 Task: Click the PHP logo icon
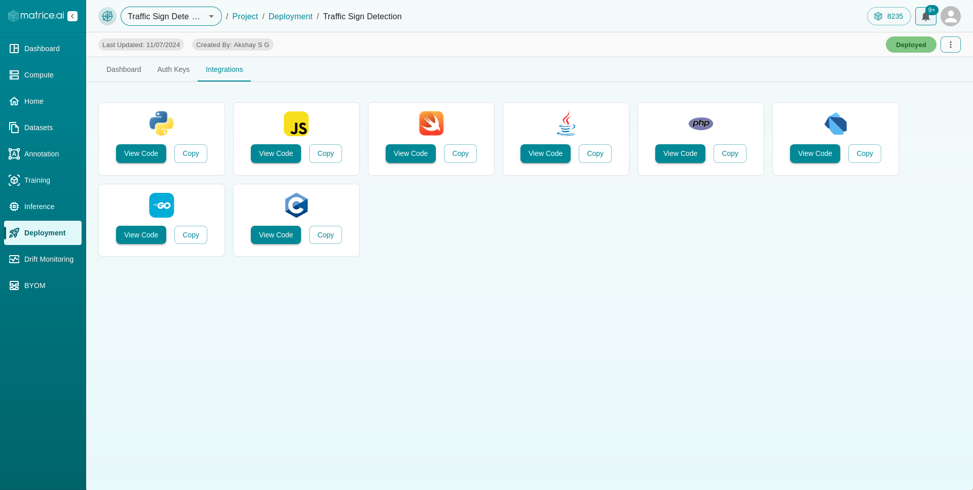click(x=701, y=124)
